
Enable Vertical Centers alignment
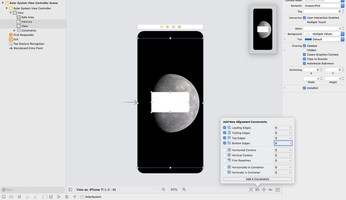click(x=225, y=155)
